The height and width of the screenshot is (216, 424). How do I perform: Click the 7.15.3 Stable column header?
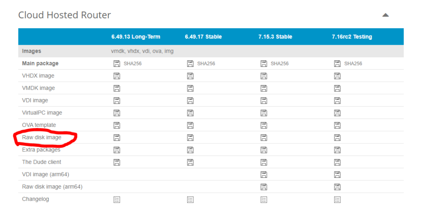pos(275,37)
